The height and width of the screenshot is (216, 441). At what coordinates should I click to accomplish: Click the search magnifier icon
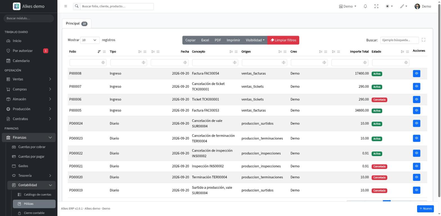pyautogui.click(x=76, y=6)
